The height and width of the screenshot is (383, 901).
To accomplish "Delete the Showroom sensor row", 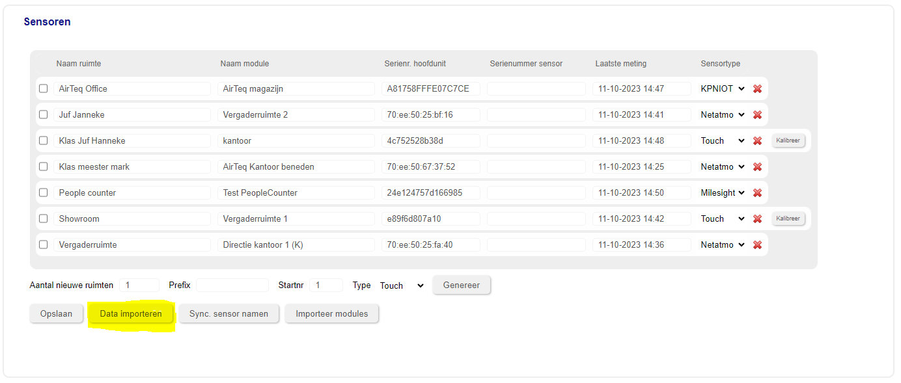I will coord(757,218).
